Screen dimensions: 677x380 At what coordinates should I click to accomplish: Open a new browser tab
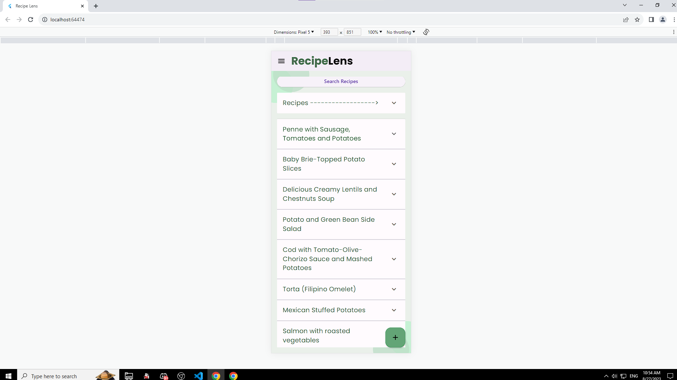pyautogui.click(x=96, y=6)
